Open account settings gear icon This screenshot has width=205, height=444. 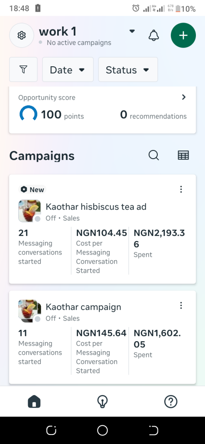click(22, 36)
